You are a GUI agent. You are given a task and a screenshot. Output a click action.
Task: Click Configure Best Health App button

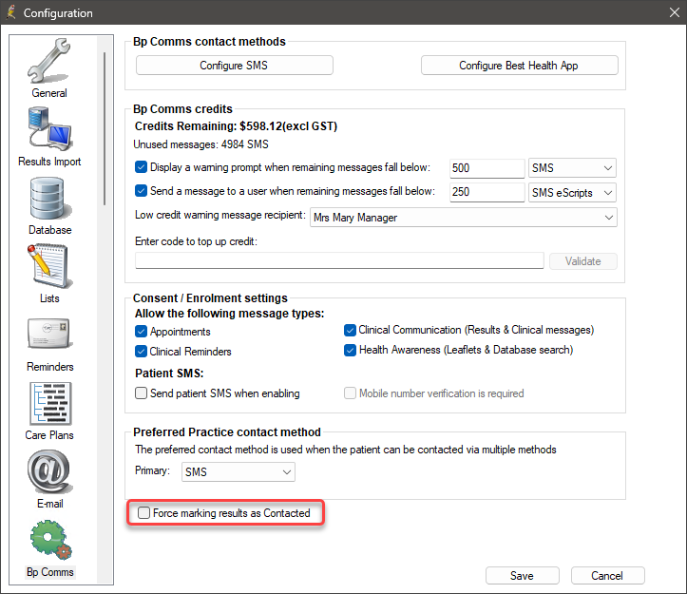[x=519, y=66]
